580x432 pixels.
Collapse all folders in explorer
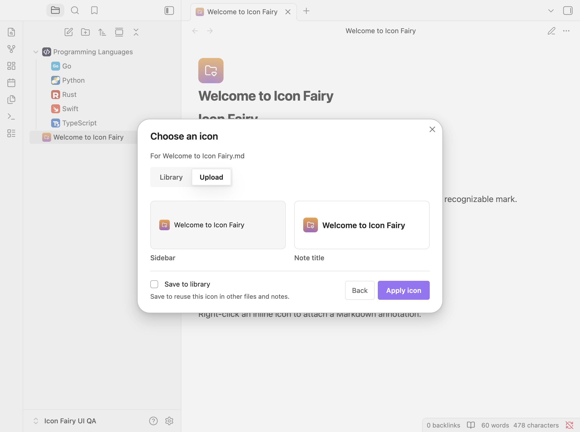tap(136, 32)
